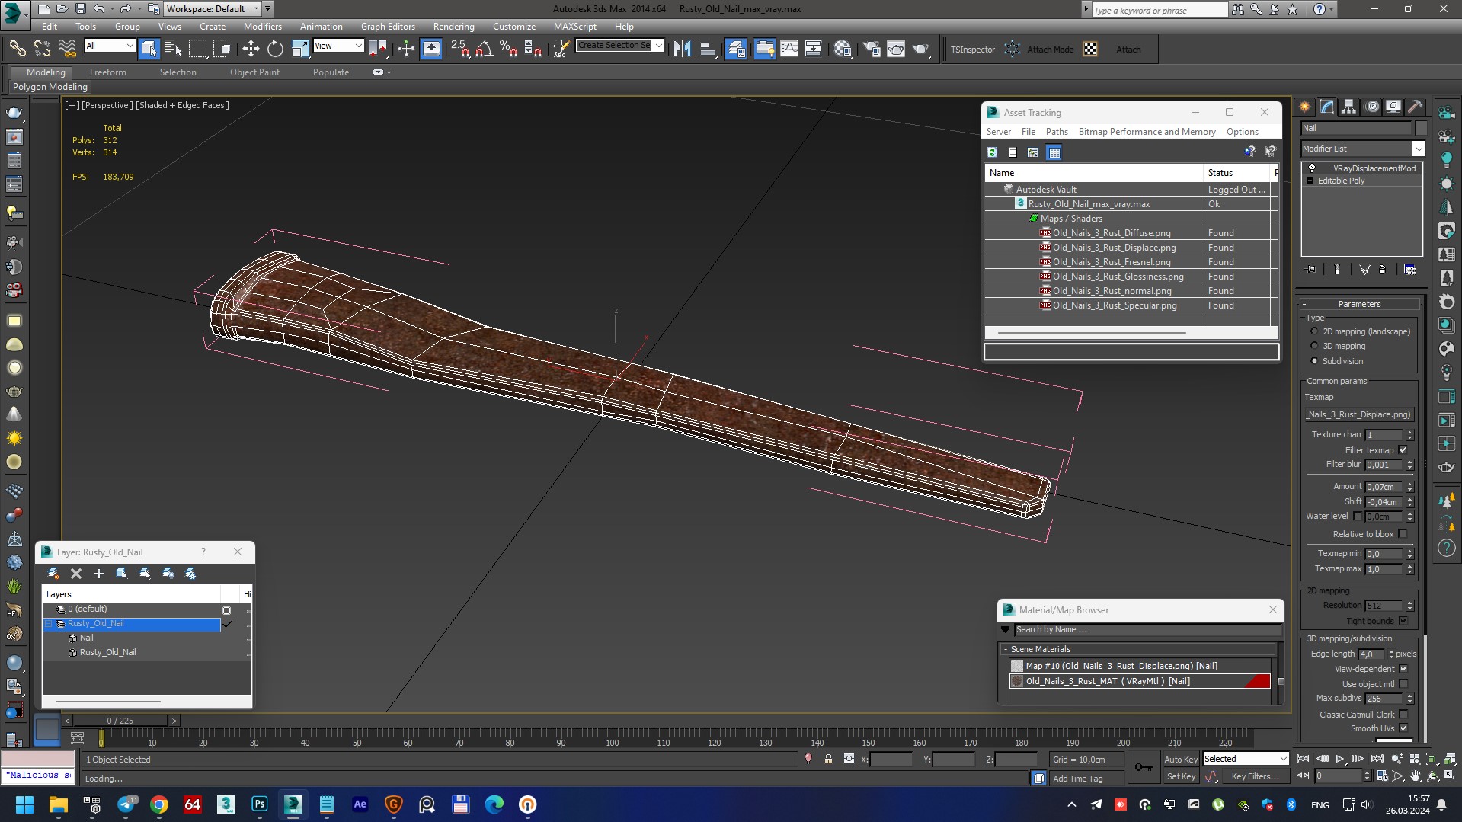
Task: Open the Modifier List dropdown
Action: tap(1417, 149)
